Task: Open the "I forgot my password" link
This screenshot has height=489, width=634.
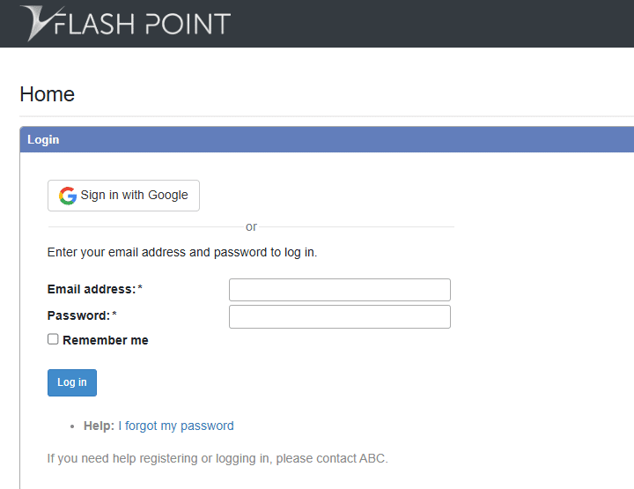Action: point(176,426)
